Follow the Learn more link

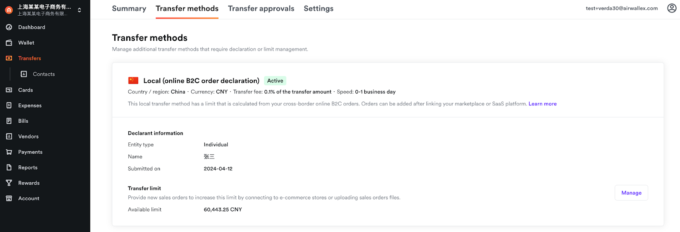coord(542,104)
